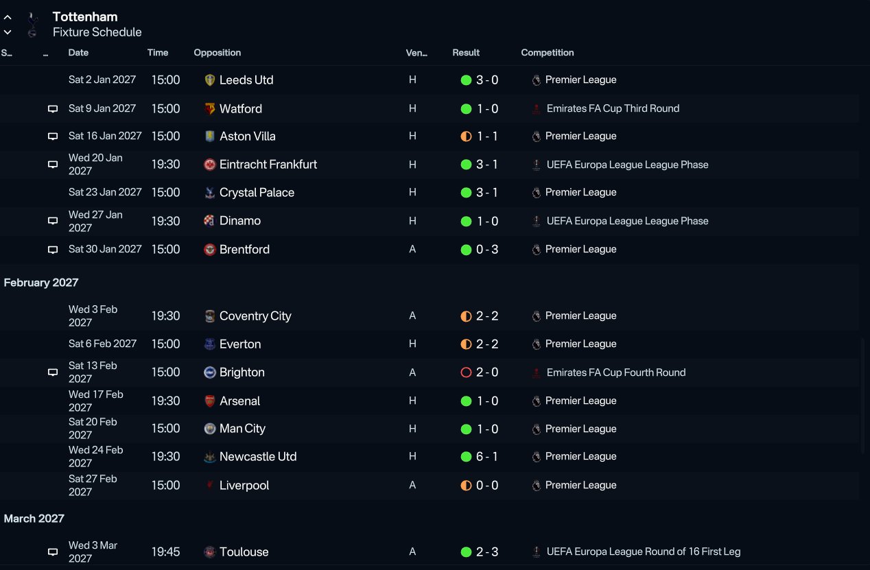The image size is (870, 570).
Task: Click the vertical scrollbar on right edge
Action: pyautogui.click(x=863, y=396)
